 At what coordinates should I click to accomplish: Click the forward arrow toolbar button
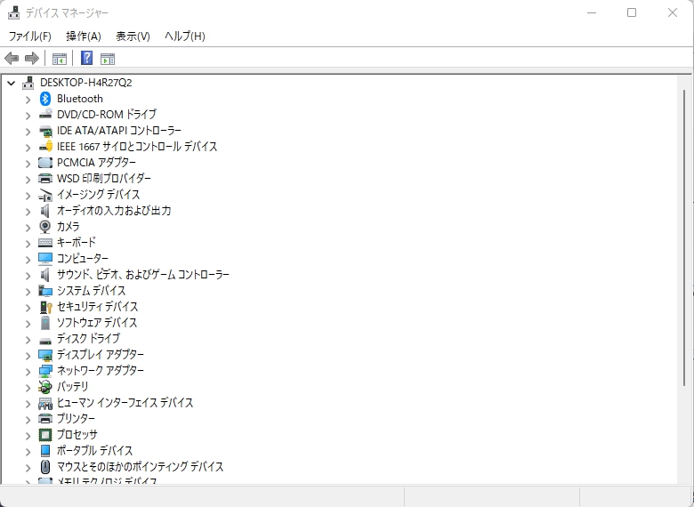(x=32, y=58)
